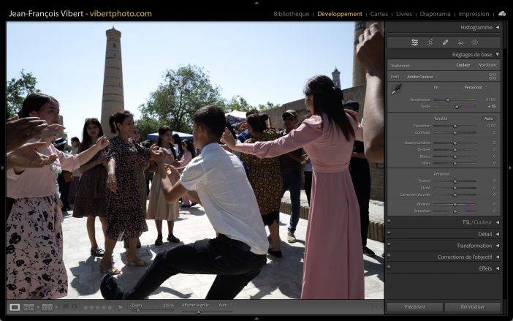Choose the Healing brush tool
This screenshot has height=321, width=513.
(x=446, y=42)
